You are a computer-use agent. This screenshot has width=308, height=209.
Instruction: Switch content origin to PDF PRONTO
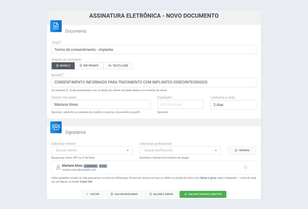[89, 66]
